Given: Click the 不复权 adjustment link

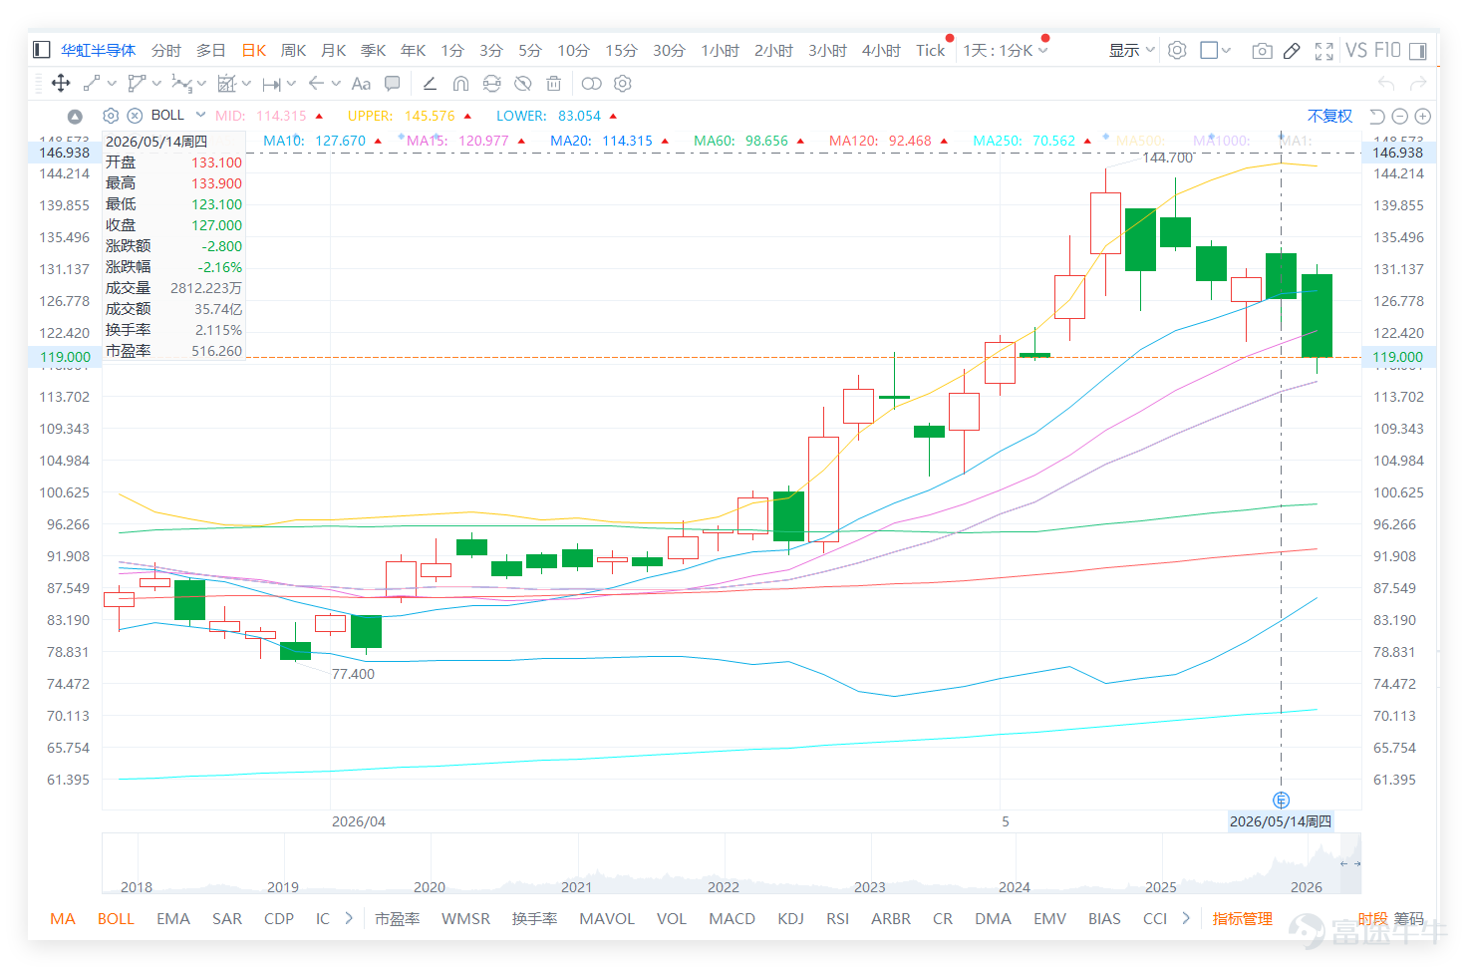Looking at the screenshot, I should pos(1329,116).
